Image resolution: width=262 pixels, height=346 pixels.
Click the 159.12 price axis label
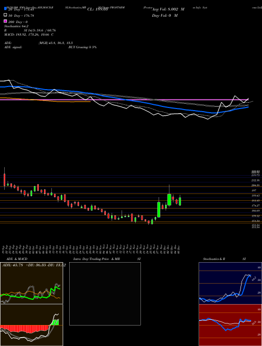click(255, 216)
